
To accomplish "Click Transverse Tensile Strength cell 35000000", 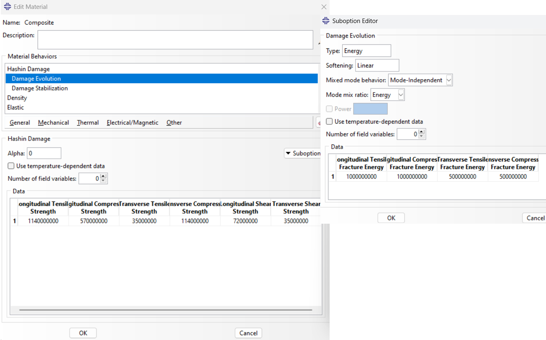I will click(x=144, y=221).
